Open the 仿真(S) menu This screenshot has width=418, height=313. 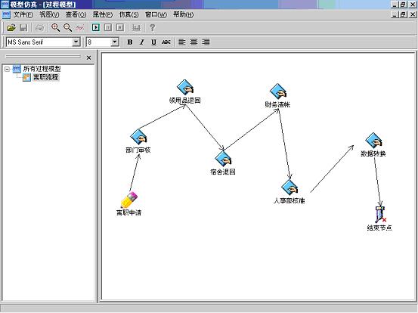point(128,14)
